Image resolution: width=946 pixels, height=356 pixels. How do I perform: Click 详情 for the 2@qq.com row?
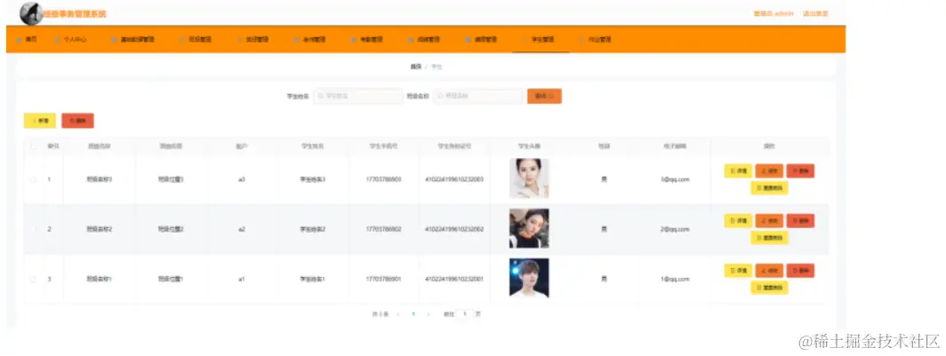(738, 221)
